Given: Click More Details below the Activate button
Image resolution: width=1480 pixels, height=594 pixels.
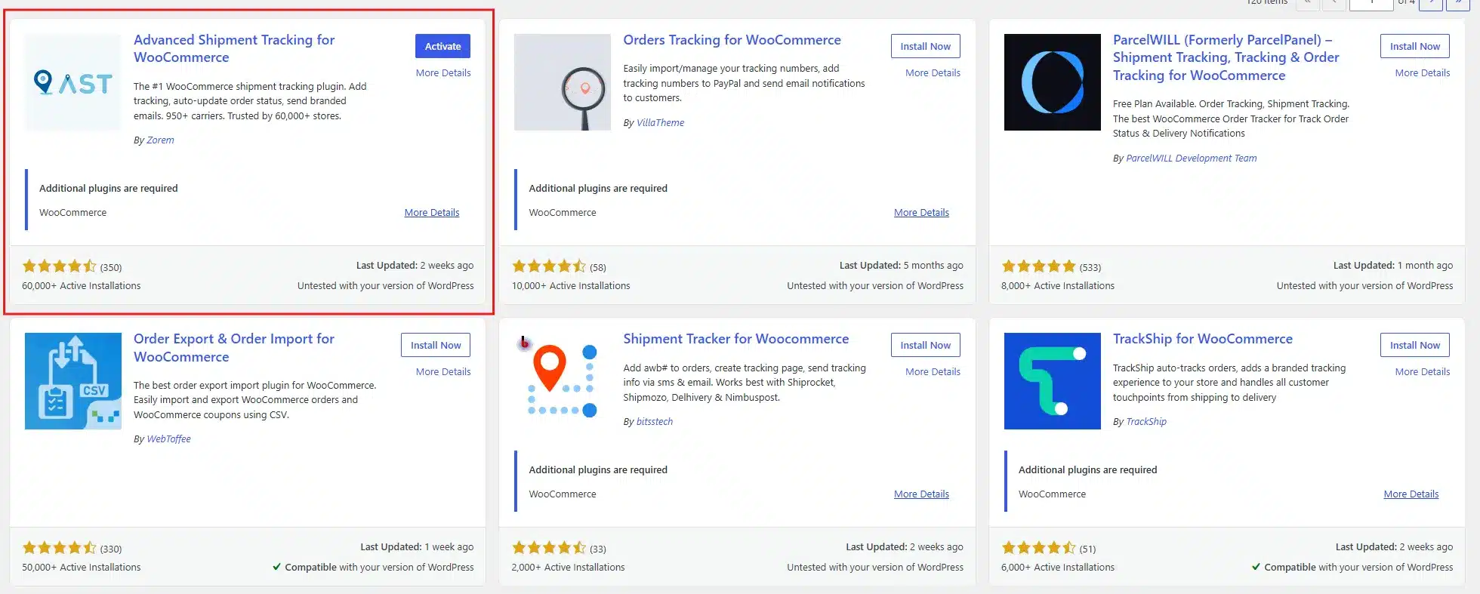Looking at the screenshot, I should click(x=443, y=72).
